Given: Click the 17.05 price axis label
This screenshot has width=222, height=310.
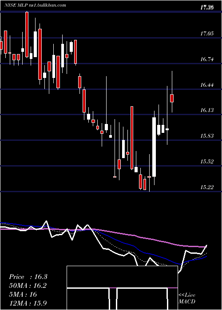Looking at the screenshot, I should tap(207, 33).
